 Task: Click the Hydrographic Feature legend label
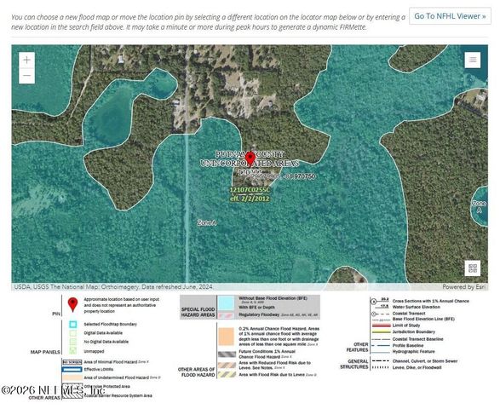click(414, 352)
